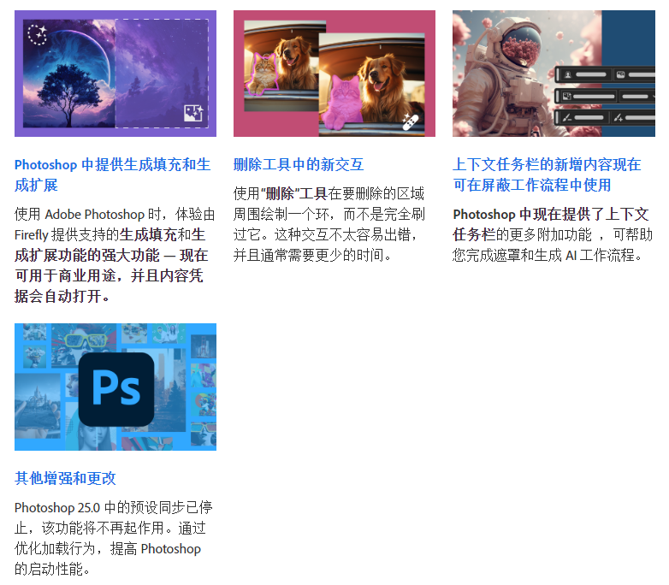
Task: Click the paragraph starting '使用 Adobe Photoshop 时'
Action: pyautogui.click(x=115, y=255)
